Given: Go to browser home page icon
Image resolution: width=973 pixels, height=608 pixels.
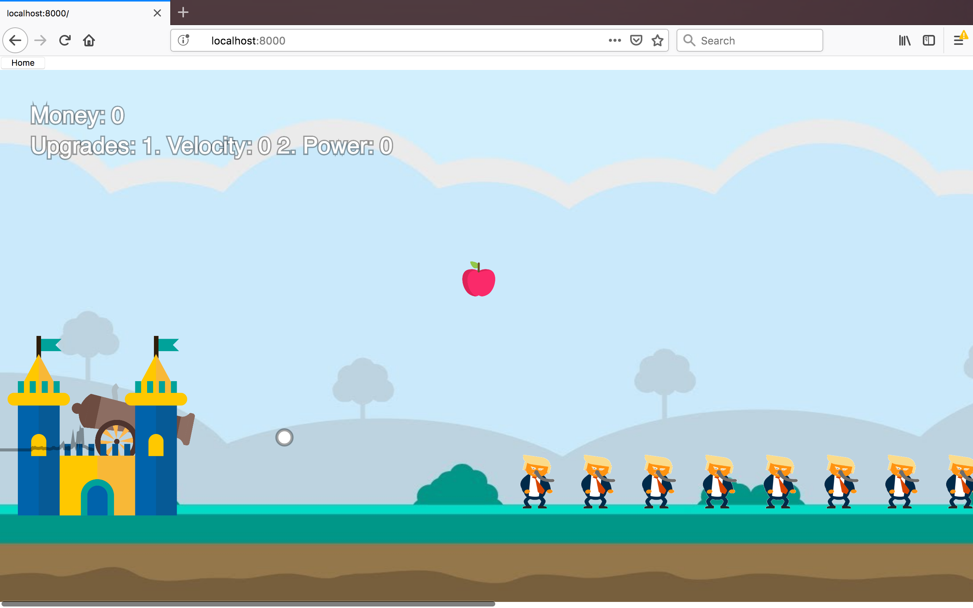Looking at the screenshot, I should 89,40.
